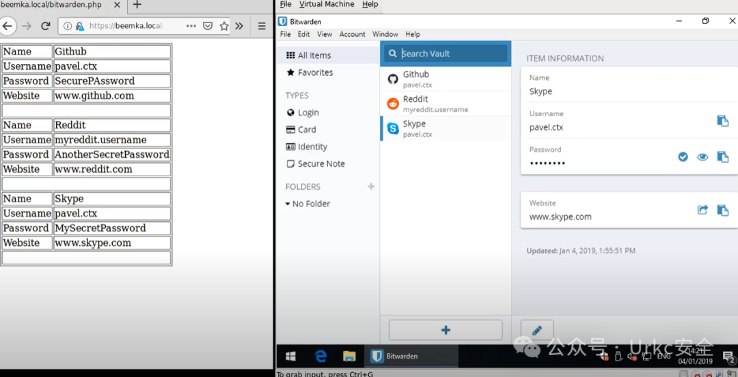The width and height of the screenshot is (738, 377).
Task: Open the VM window File menu
Action: coord(285,4)
